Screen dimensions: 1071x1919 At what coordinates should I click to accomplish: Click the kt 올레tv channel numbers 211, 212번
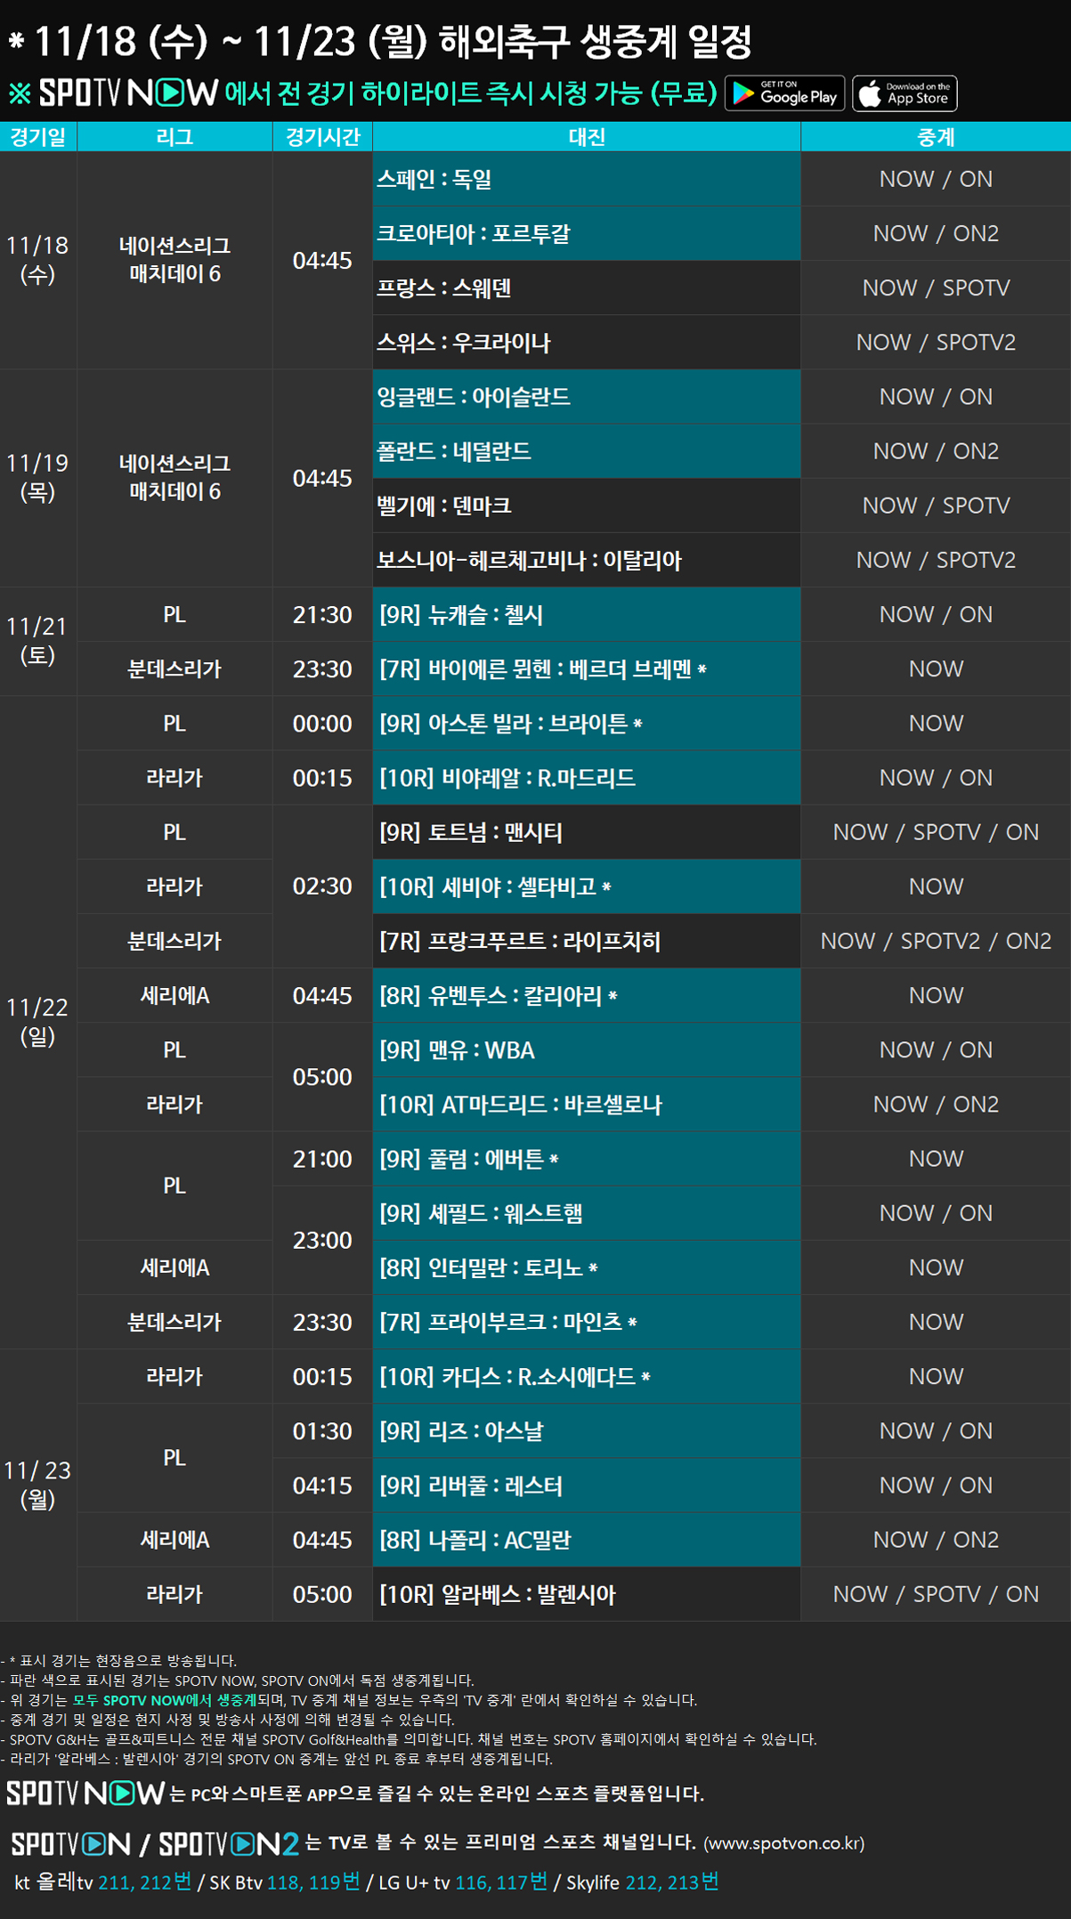(144, 1882)
